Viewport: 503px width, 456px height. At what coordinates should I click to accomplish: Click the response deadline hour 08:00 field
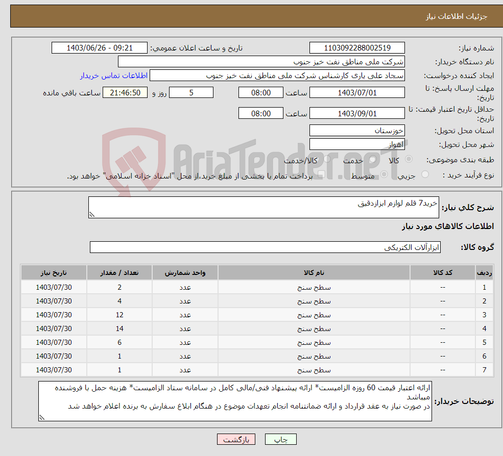click(x=261, y=93)
